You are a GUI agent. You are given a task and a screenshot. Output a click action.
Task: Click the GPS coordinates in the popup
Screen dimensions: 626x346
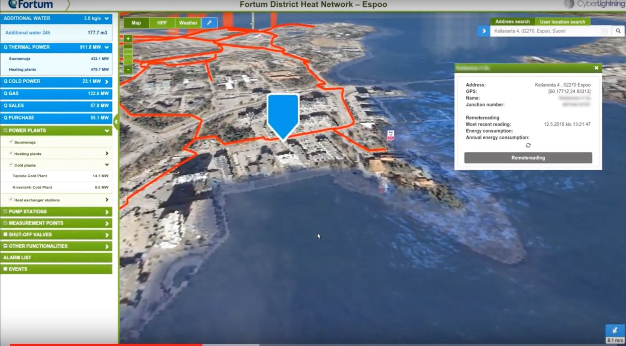(x=569, y=92)
